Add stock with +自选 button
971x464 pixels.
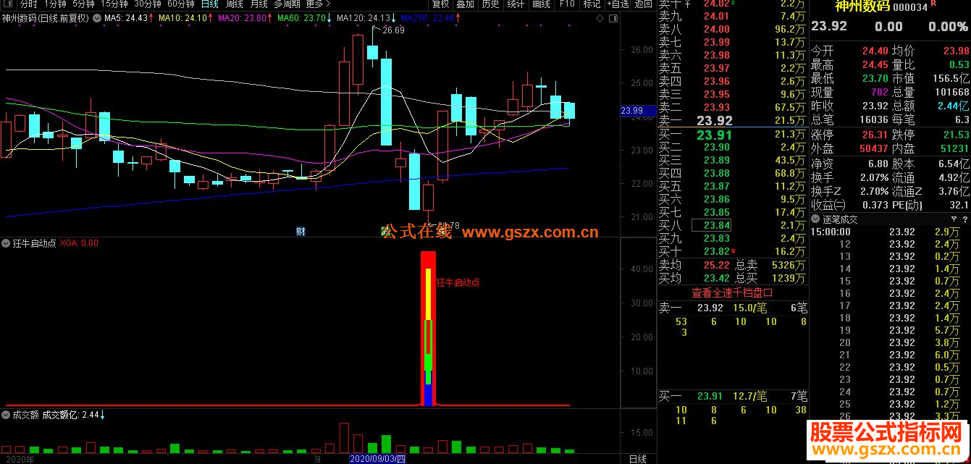616,4
